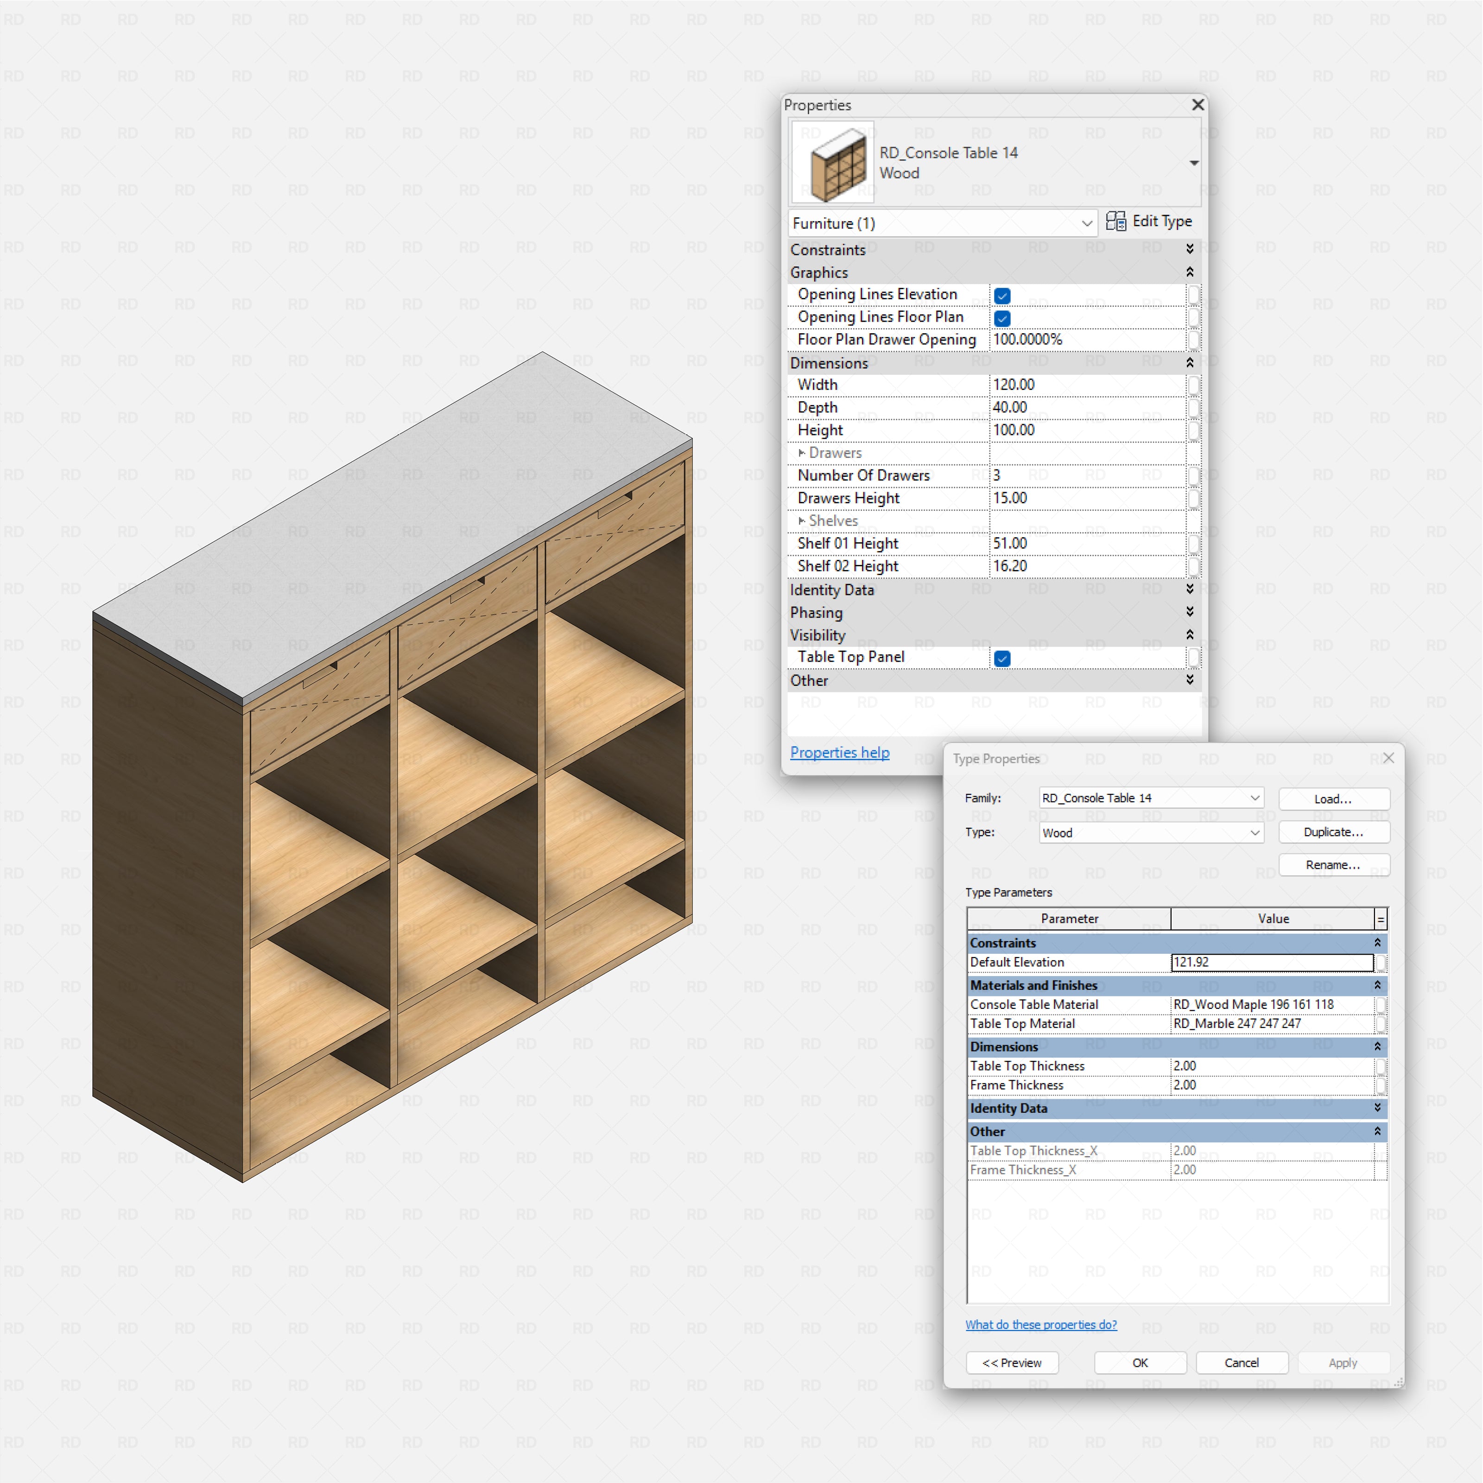Image resolution: width=1483 pixels, height=1483 pixels.
Task: Click the console table type thumbnail
Action: point(833,162)
